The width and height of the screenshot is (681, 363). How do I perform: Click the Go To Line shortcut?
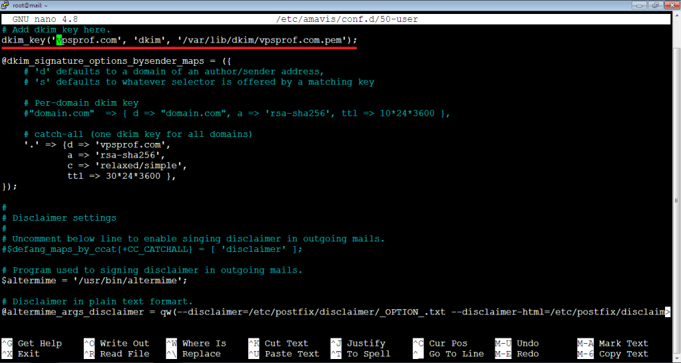[448, 354]
